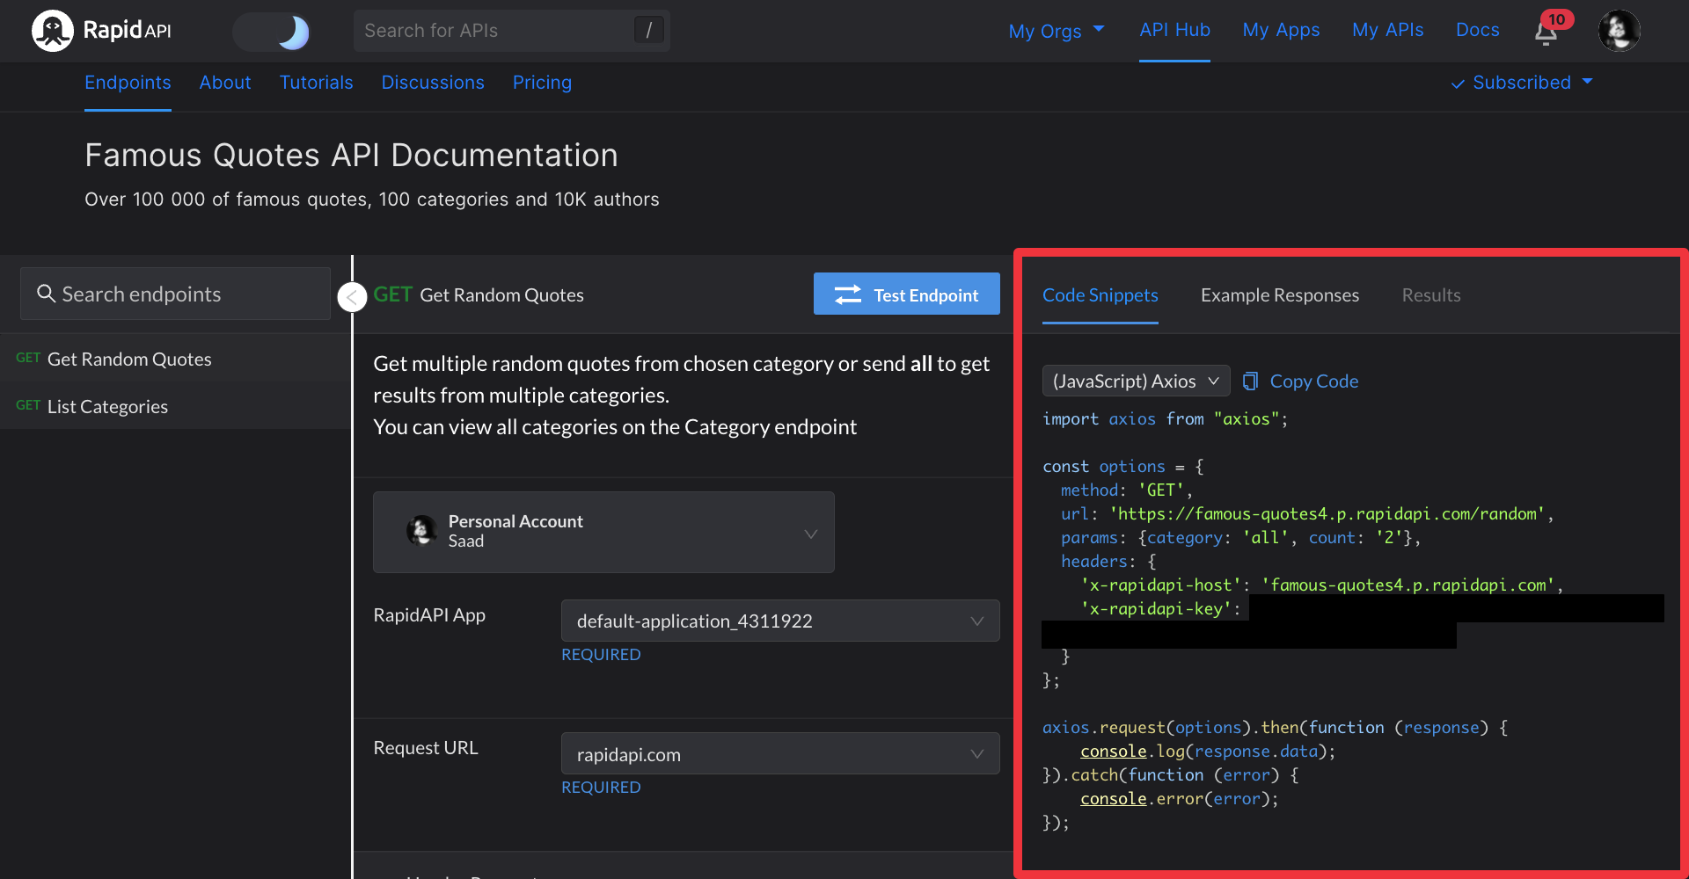Image resolution: width=1689 pixels, height=879 pixels.
Task: Open the Docs link
Action: (1477, 30)
